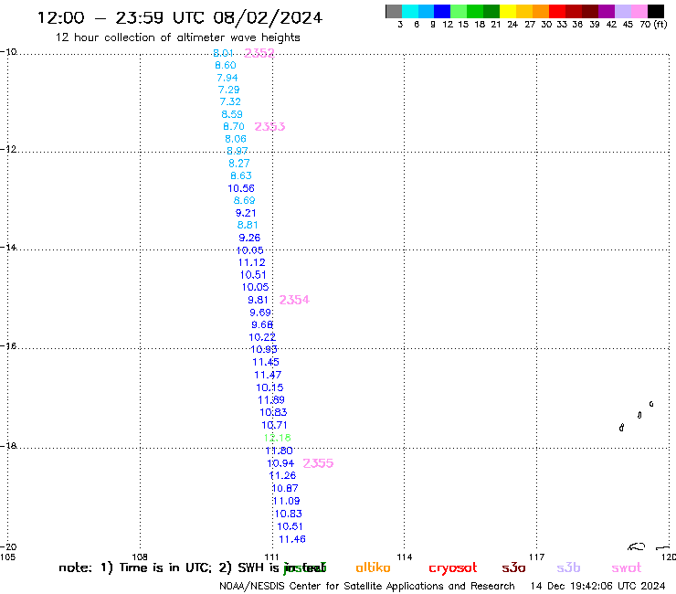The height and width of the screenshot is (594, 676).
Task: Click the 108 longitude axis label
Action: coord(140,557)
